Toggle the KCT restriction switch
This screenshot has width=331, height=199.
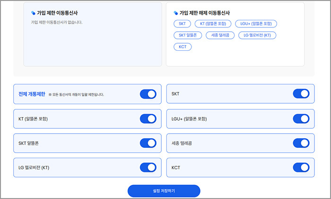(301, 167)
